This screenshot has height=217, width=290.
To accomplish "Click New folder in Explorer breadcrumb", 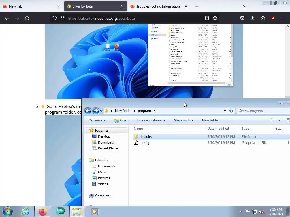I will pos(123,111).
